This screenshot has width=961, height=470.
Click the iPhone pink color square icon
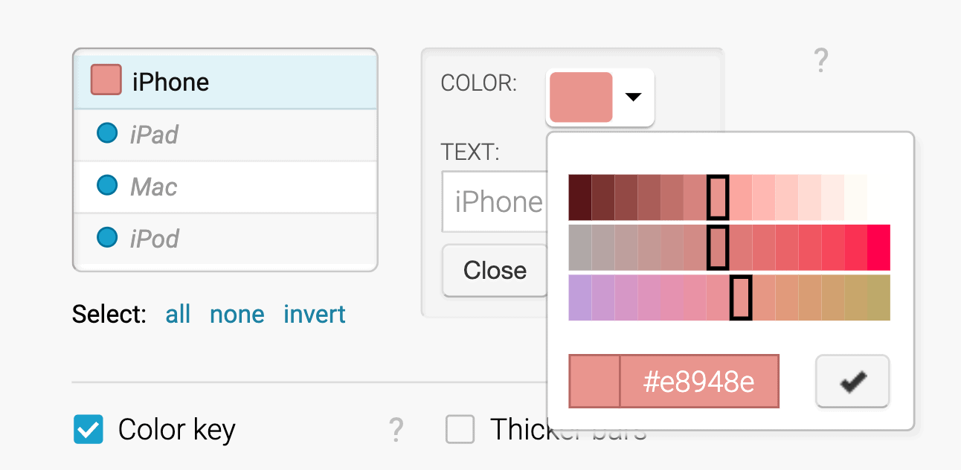106,80
